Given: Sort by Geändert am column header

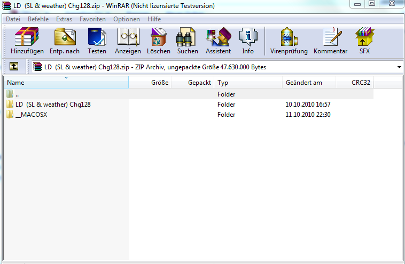Looking at the screenshot, I should (x=303, y=83).
